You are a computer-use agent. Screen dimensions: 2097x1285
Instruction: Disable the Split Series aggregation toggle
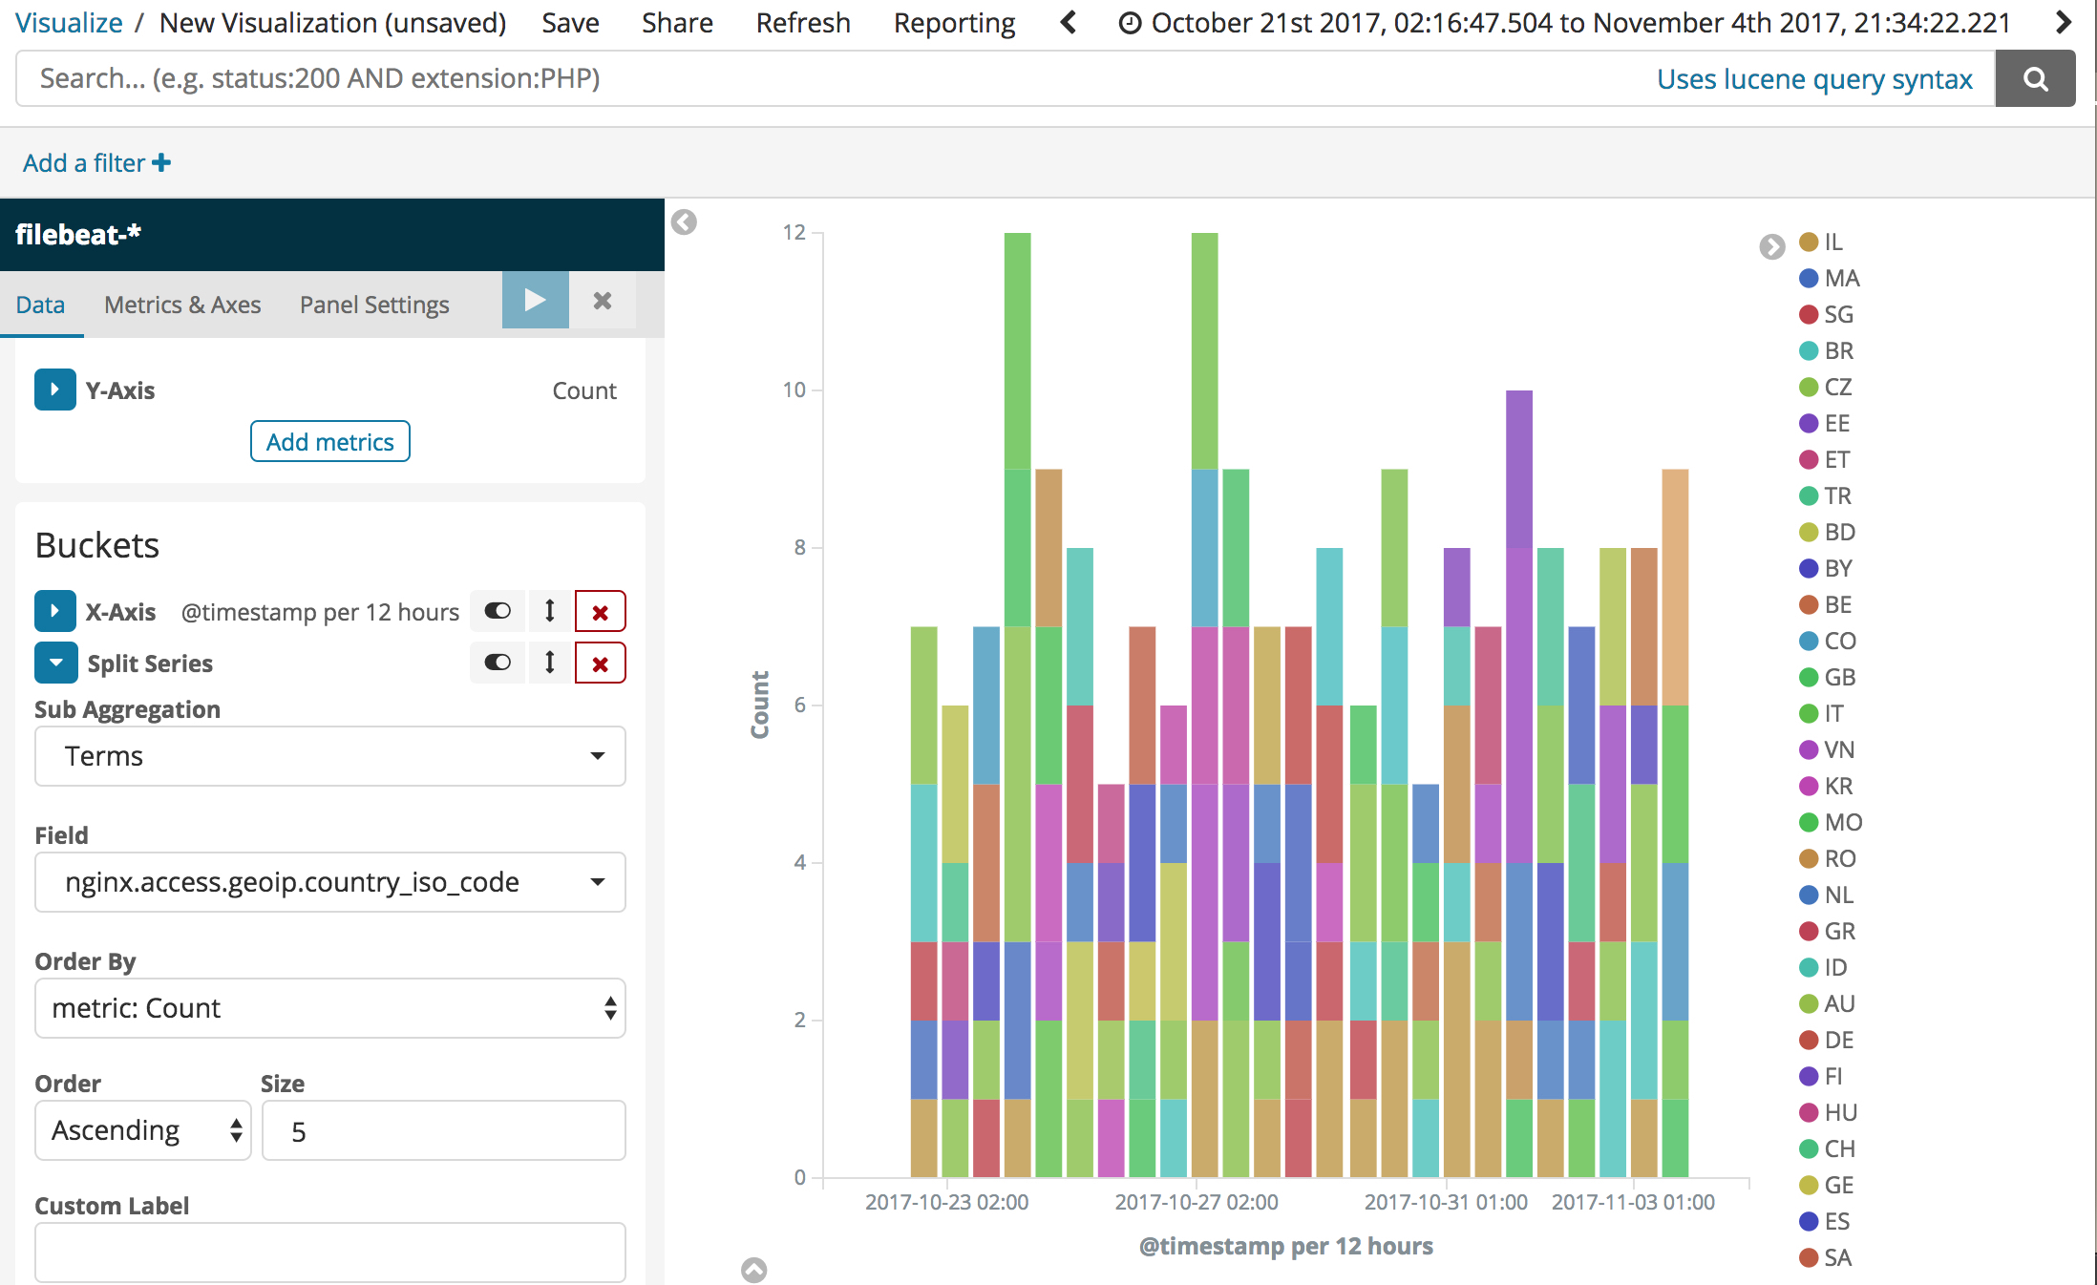click(498, 663)
